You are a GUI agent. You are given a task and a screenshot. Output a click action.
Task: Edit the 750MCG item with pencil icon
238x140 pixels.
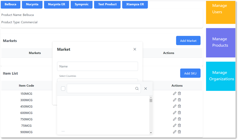(175, 119)
